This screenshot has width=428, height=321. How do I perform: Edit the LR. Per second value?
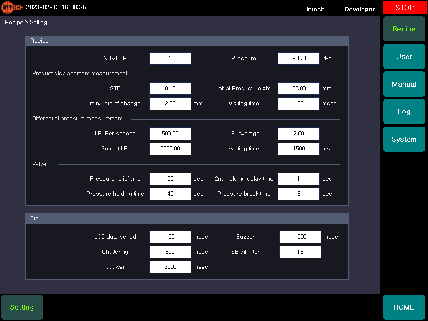[170, 134]
